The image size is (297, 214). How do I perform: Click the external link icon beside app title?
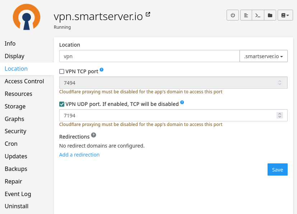click(x=148, y=15)
